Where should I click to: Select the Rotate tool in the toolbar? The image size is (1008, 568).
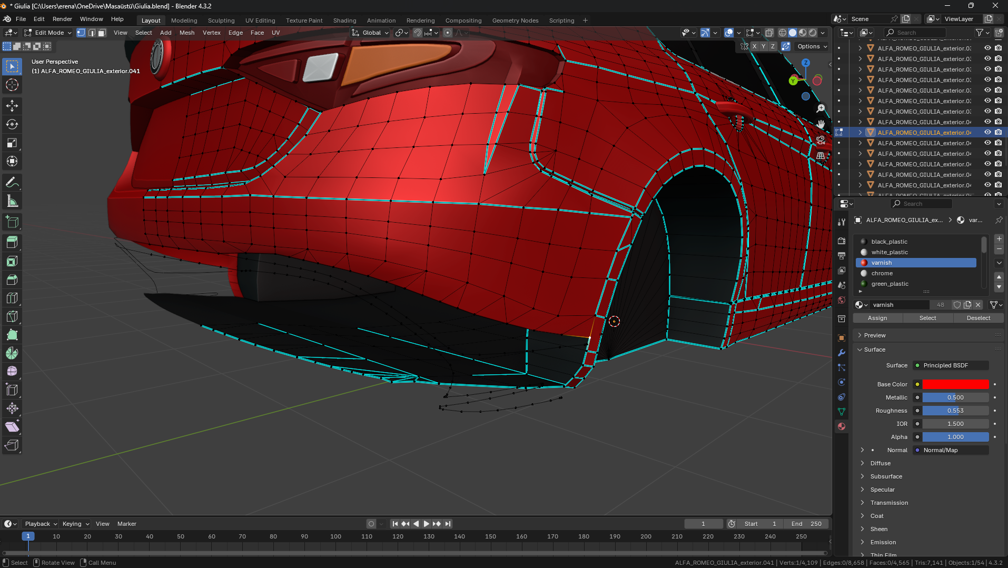click(12, 124)
